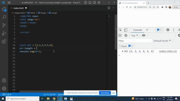Open the VS Code hamburger menu
This screenshot has height=101, width=180.
(9, 3)
